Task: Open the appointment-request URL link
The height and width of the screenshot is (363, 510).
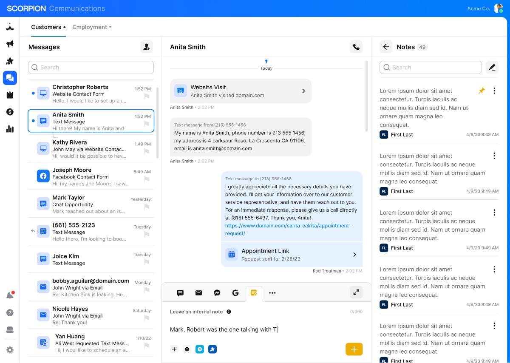Action: click(x=288, y=230)
